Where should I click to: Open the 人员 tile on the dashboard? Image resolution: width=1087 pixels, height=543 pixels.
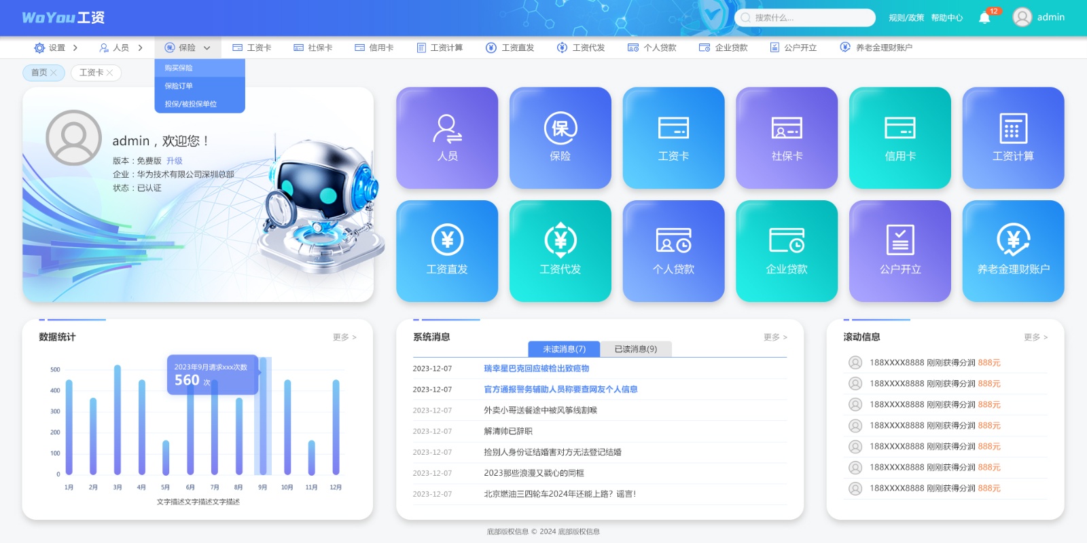[x=447, y=138]
